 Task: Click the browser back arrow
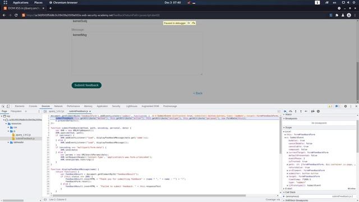click(4, 15)
